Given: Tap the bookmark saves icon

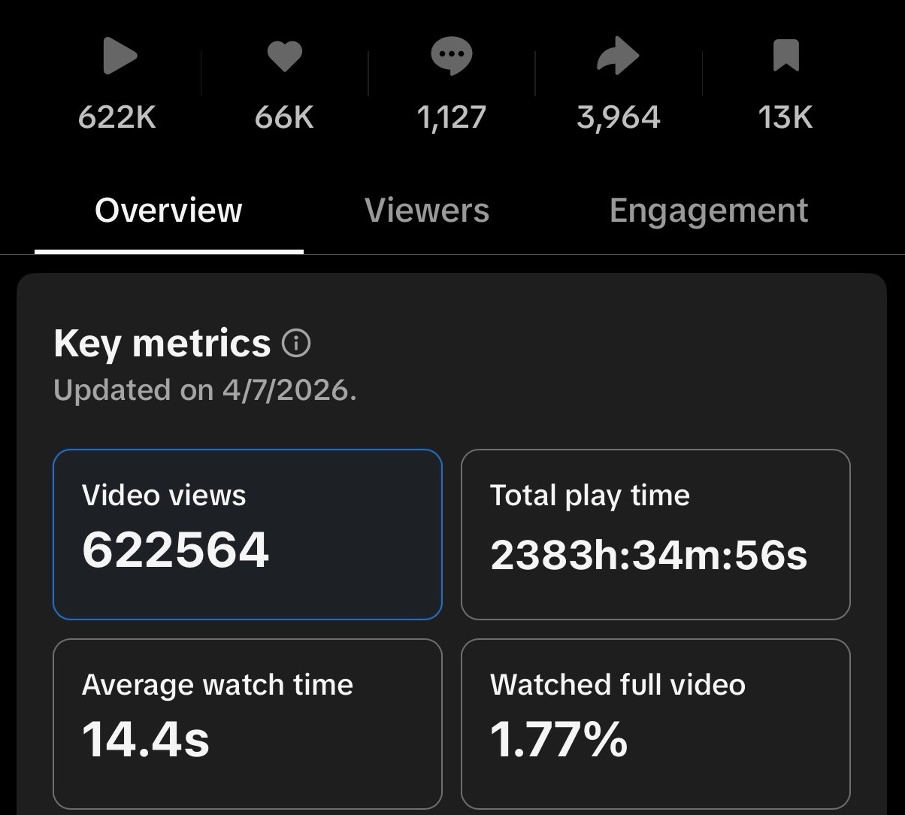Looking at the screenshot, I should 785,56.
